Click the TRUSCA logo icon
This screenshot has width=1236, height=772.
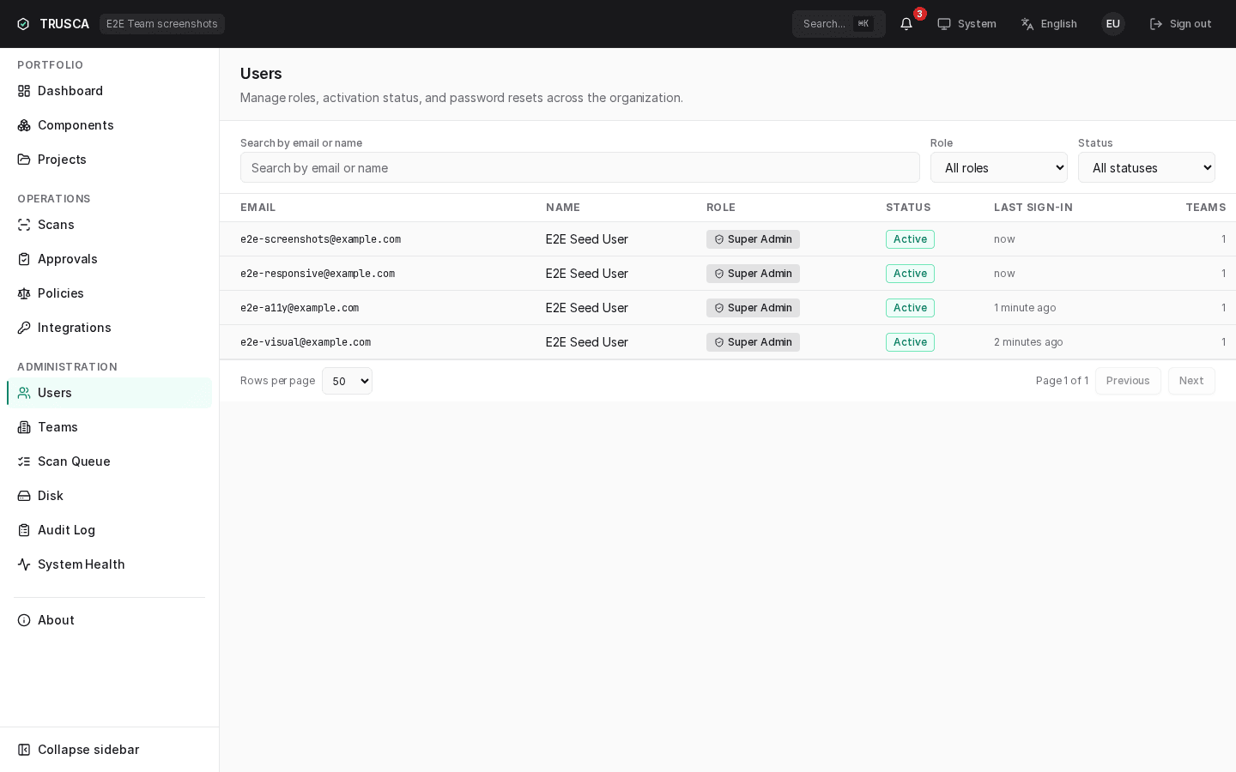pos(23,24)
